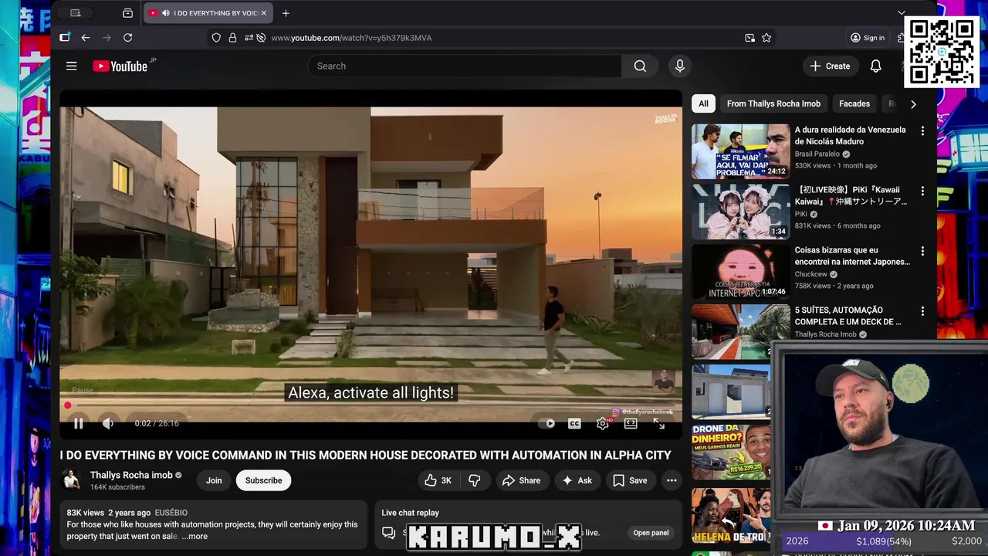Open A dura realidade da Venezuela thumbnail

741,151
